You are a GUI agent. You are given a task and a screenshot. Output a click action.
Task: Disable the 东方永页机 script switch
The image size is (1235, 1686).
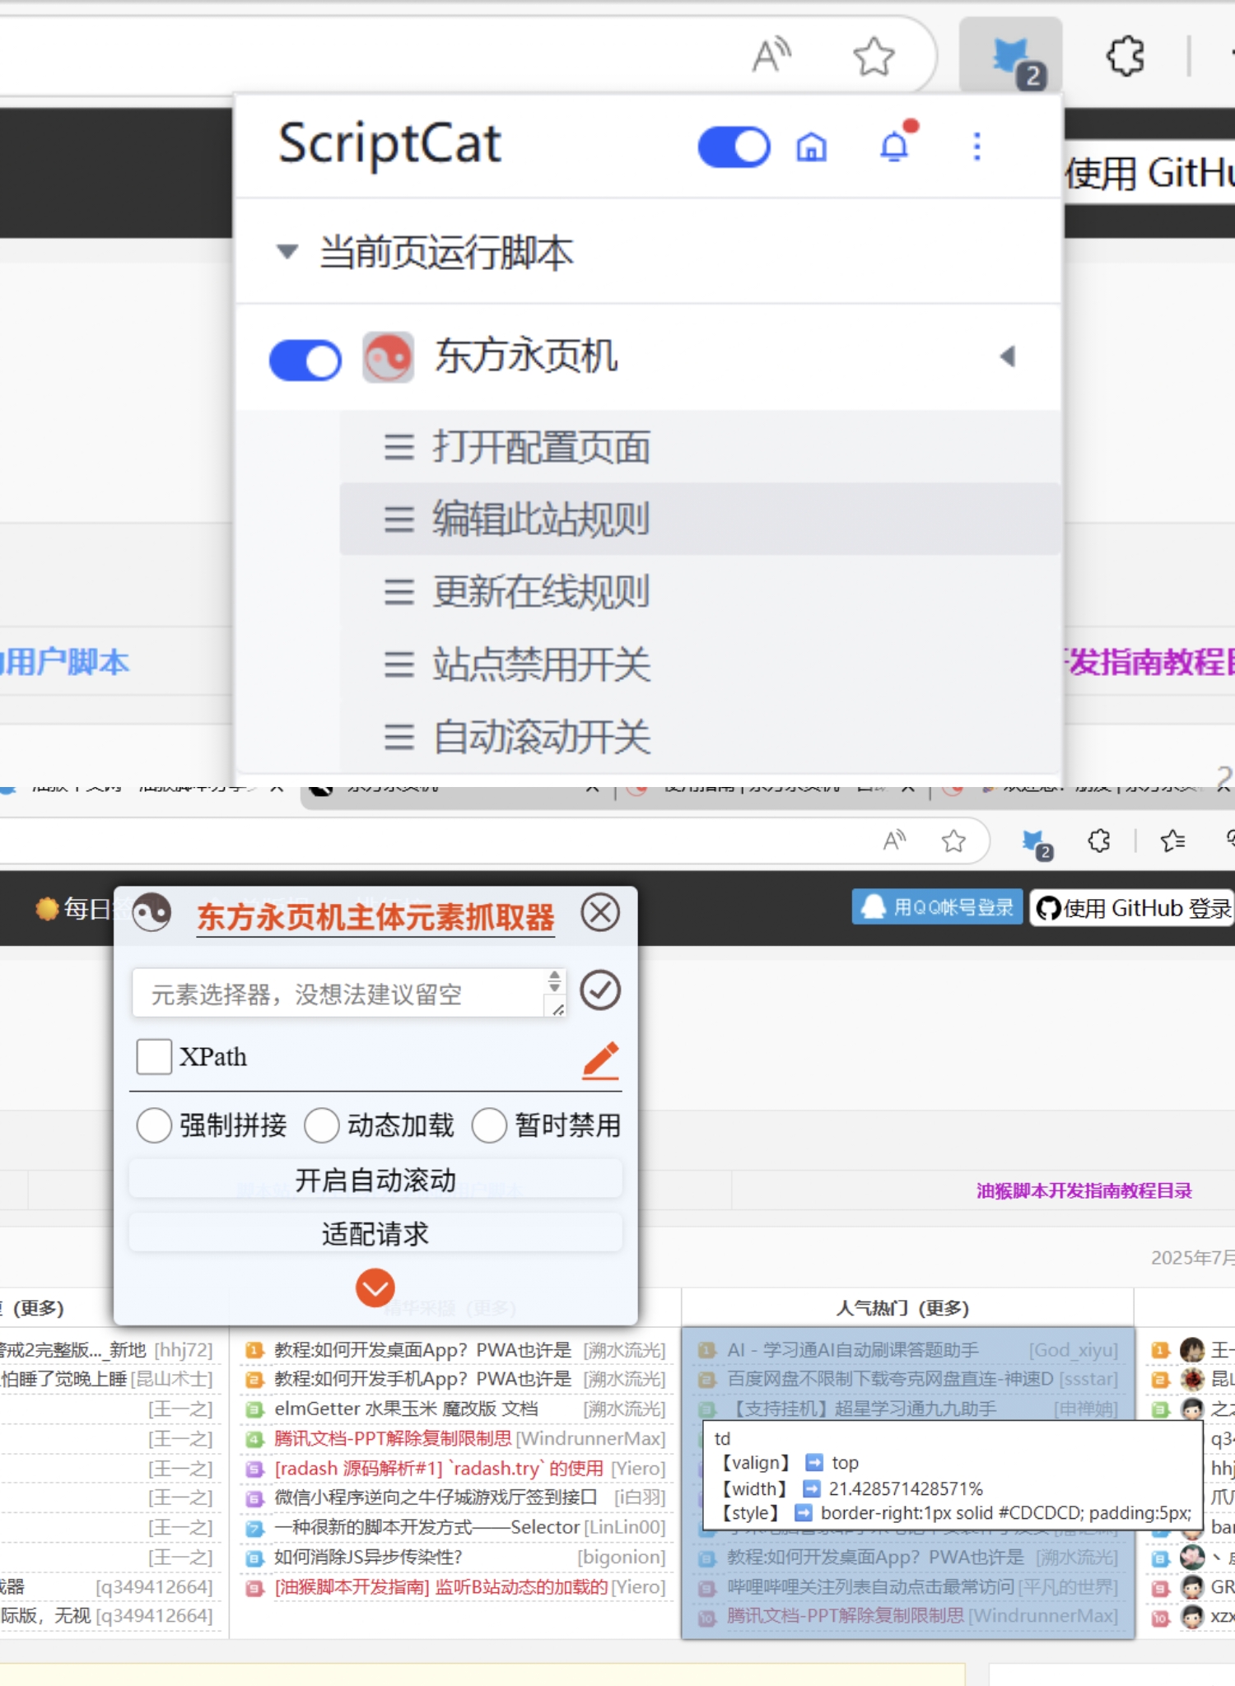305,360
